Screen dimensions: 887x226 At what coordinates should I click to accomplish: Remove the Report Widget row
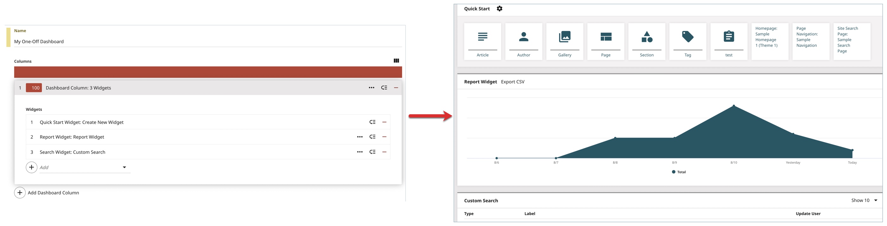[x=384, y=137]
